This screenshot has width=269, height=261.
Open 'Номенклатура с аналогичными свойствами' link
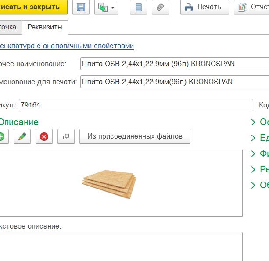pyautogui.click(x=67, y=46)
